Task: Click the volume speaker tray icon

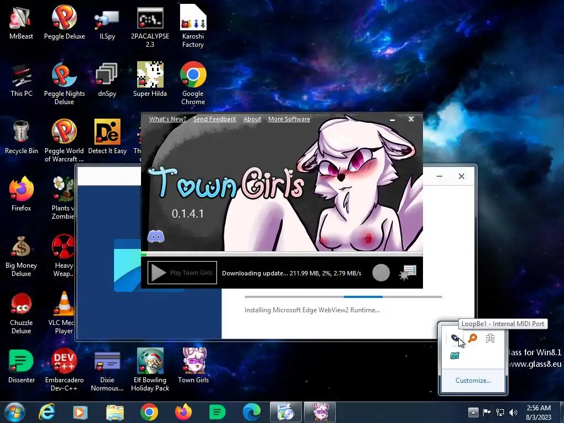Action: coord(513,412)
